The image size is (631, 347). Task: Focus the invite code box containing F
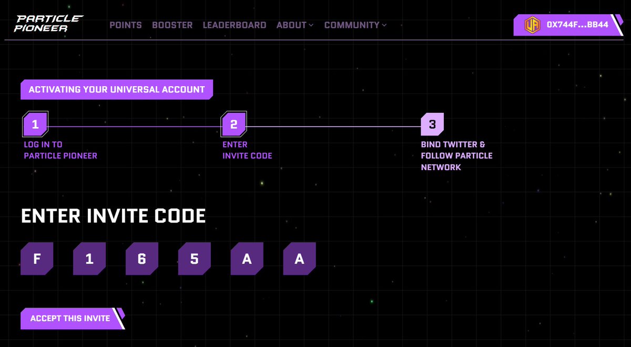click(x=37, y=259)
